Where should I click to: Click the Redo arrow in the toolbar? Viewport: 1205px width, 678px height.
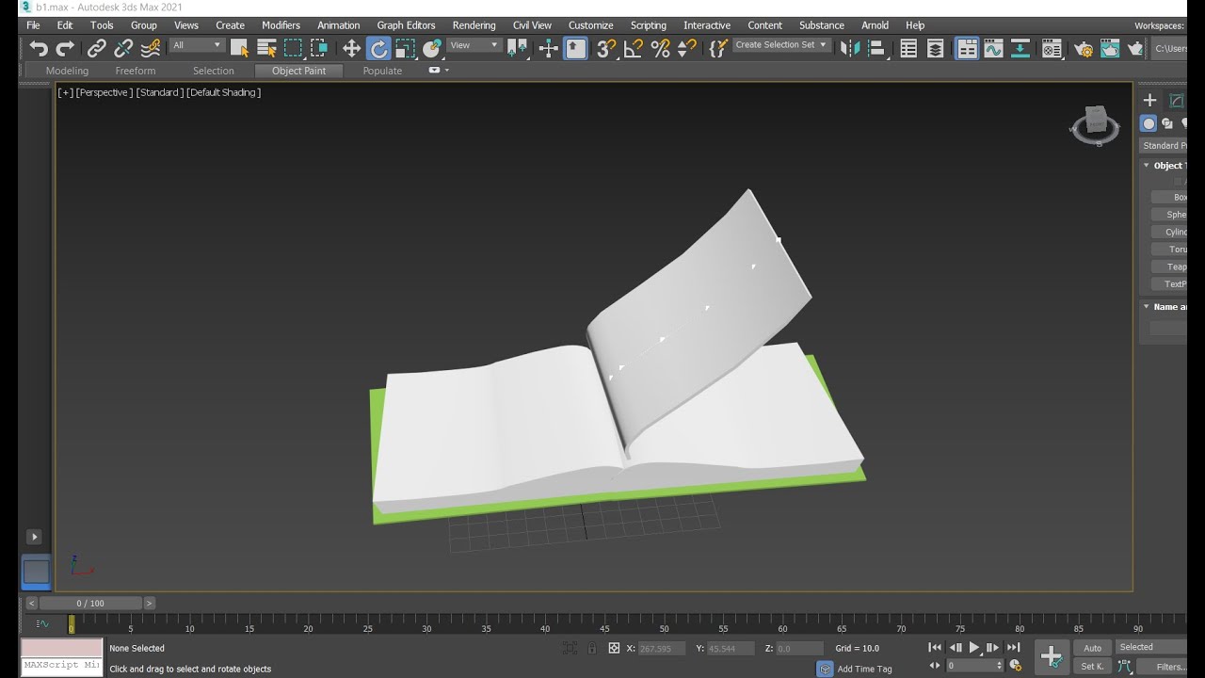[65, 48]
